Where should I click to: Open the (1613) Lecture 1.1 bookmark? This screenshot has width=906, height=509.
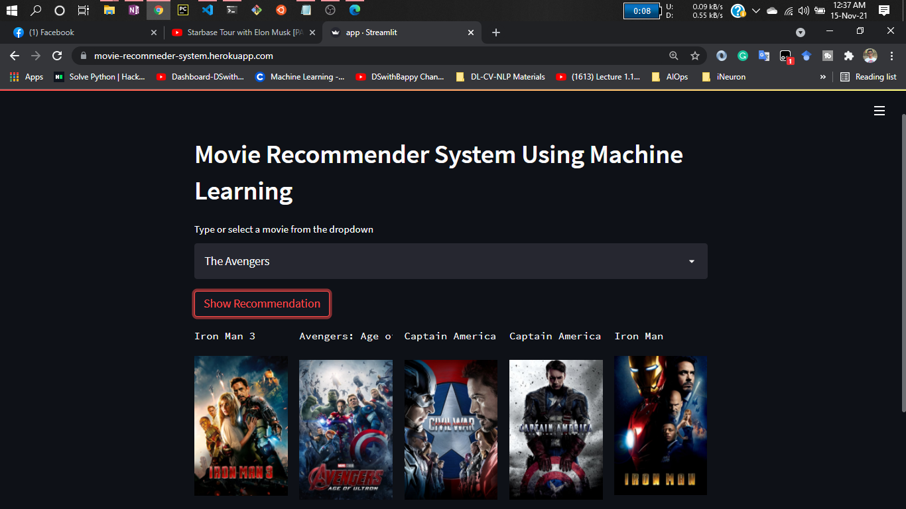coord(598,77)
